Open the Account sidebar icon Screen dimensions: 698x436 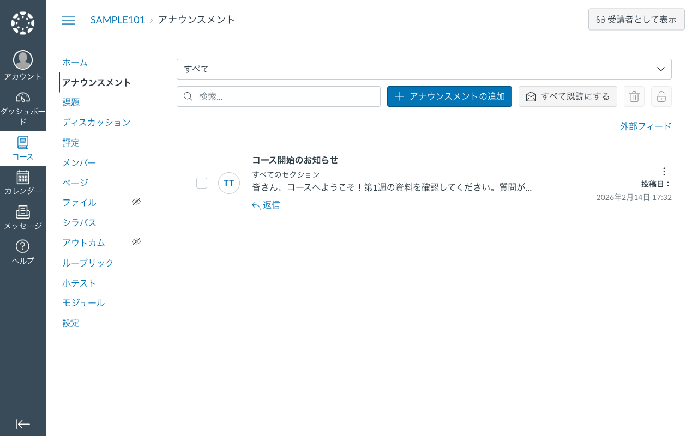point(22,64)
